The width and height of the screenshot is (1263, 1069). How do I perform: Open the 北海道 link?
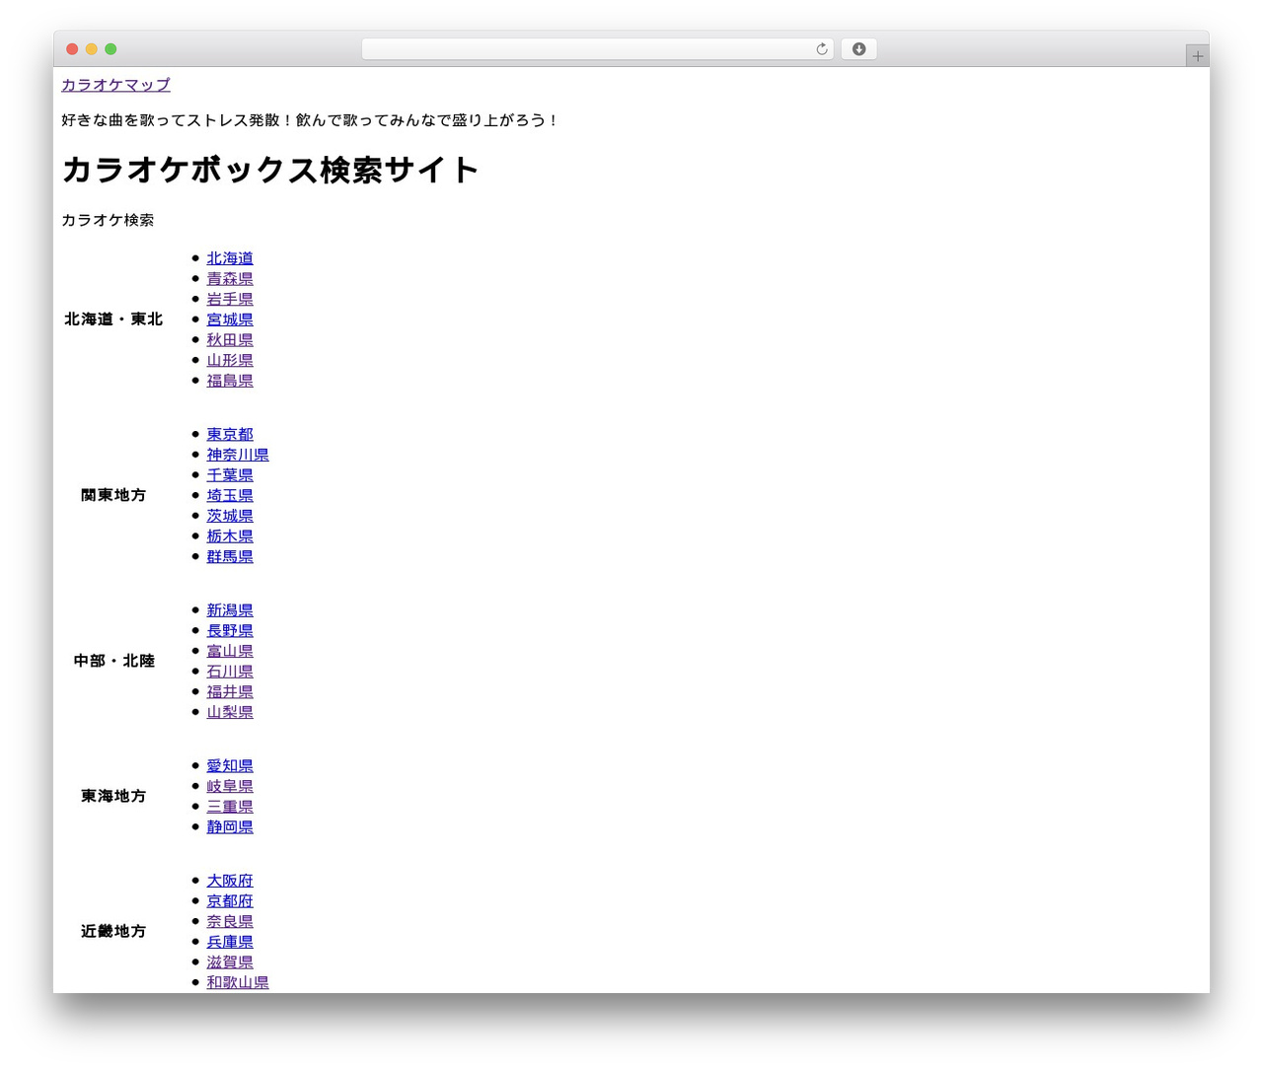pos(230,258)
